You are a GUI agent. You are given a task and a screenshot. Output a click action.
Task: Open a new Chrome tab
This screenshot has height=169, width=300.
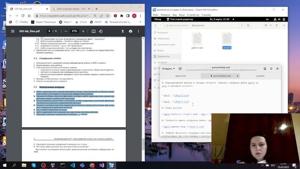point(97,9)
